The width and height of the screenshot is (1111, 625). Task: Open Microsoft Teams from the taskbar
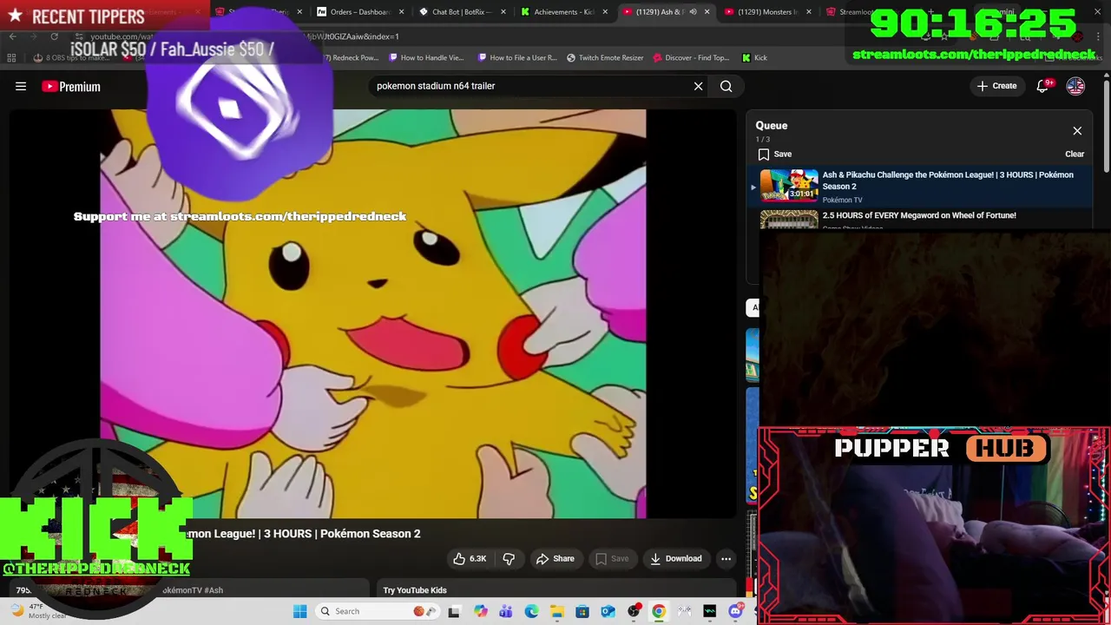(506, 611)
